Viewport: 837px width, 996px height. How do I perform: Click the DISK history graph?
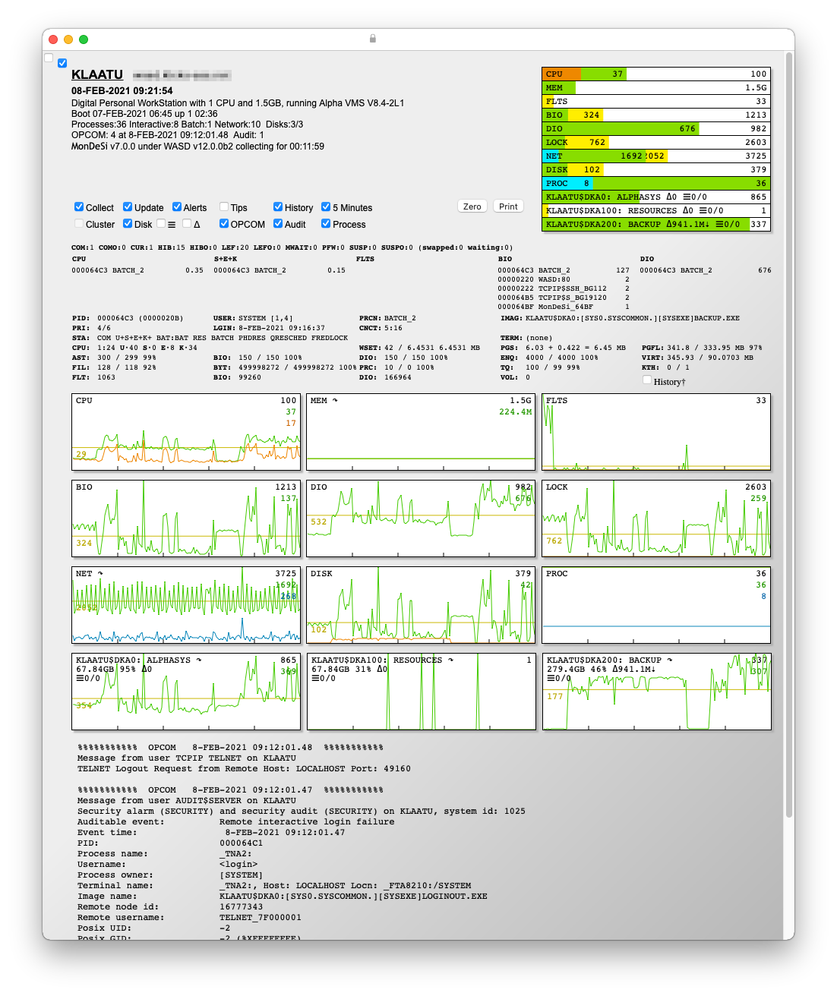tap(421, 605)
